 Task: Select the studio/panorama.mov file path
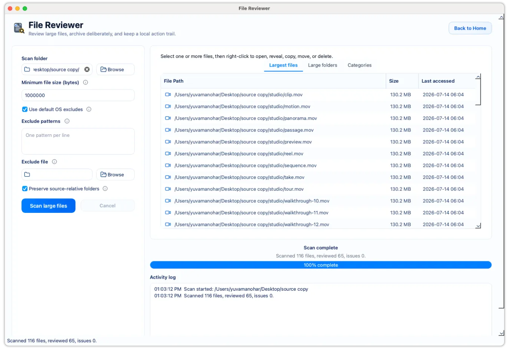tap(245, 118)
